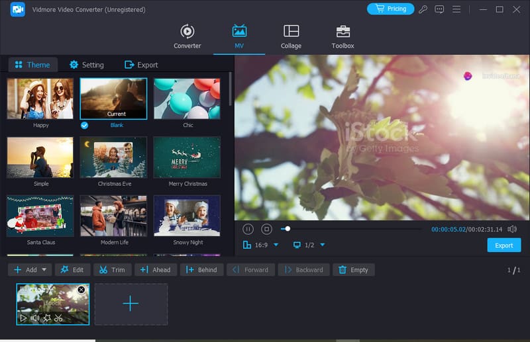Pick the Snowy Night theme
Screen dimensions: 530x342
(187, 216)
